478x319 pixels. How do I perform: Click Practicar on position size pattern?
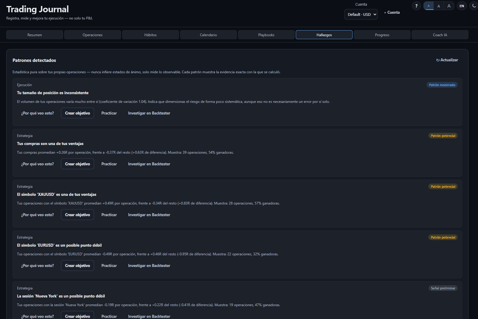[x=109, y=113]
